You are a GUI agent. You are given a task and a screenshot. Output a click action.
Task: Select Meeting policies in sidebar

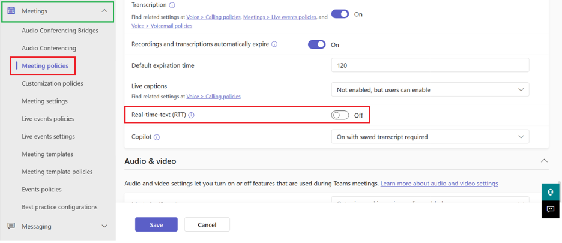click(45, 65)
